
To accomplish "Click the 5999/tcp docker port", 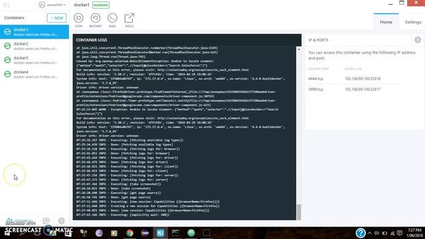I will [315, 89].
